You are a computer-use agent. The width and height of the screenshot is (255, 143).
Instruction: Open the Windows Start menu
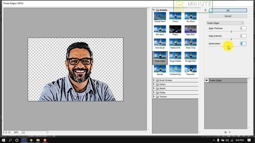(3, 140)
